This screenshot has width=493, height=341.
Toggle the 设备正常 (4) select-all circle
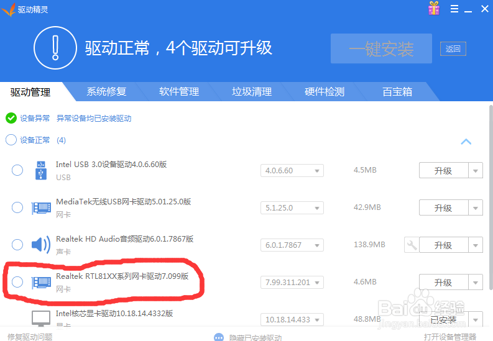click(11, 140)
